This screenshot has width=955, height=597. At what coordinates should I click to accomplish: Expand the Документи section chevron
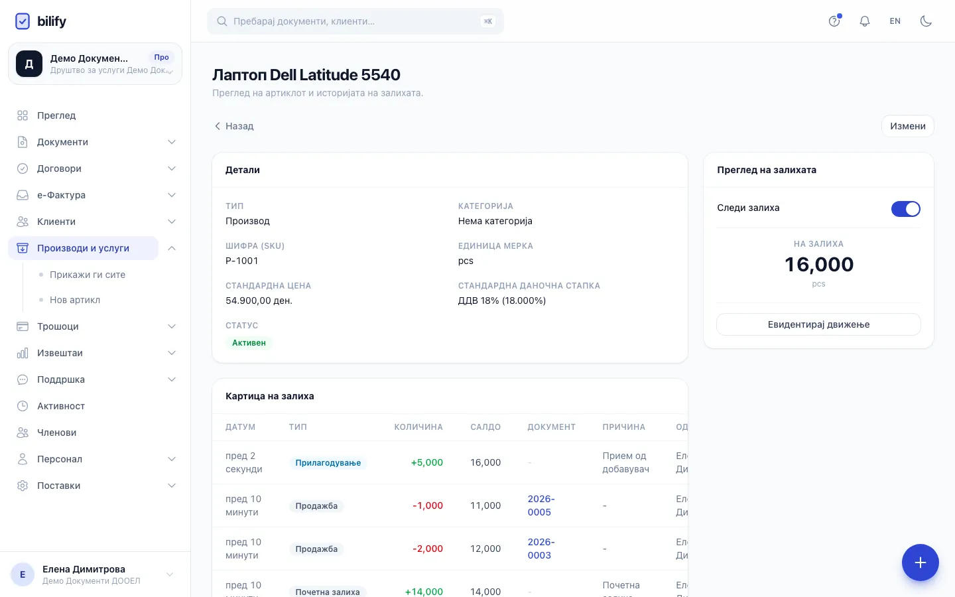pos(172,142)
